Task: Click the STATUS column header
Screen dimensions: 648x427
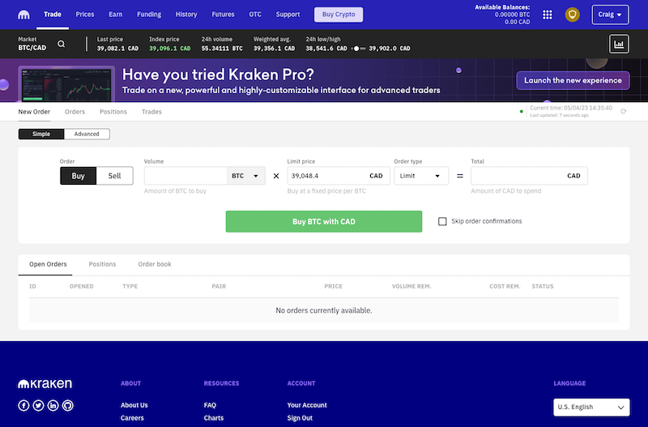Action: point(542,286)
